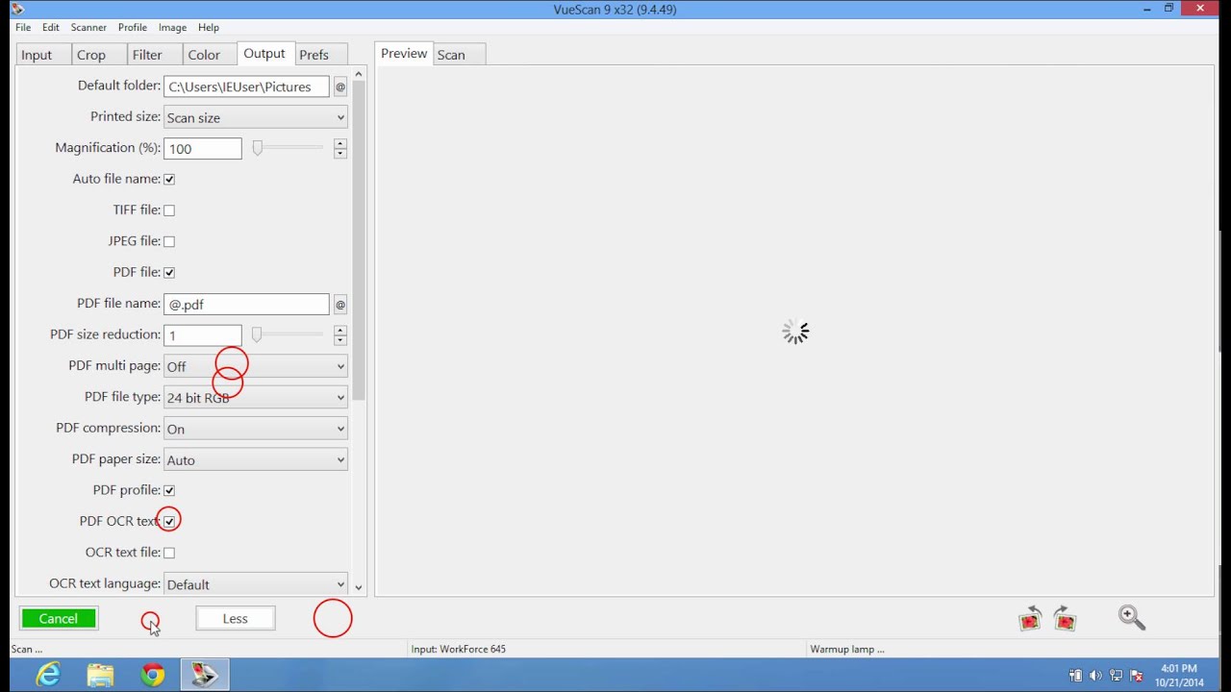Uncheck the PDF file checkbox

point(169,272)
